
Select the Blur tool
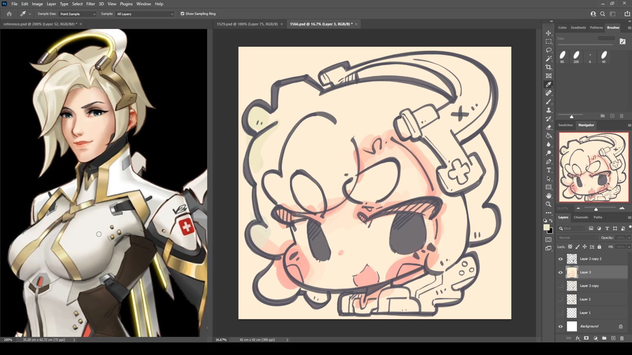pos(548,144)
